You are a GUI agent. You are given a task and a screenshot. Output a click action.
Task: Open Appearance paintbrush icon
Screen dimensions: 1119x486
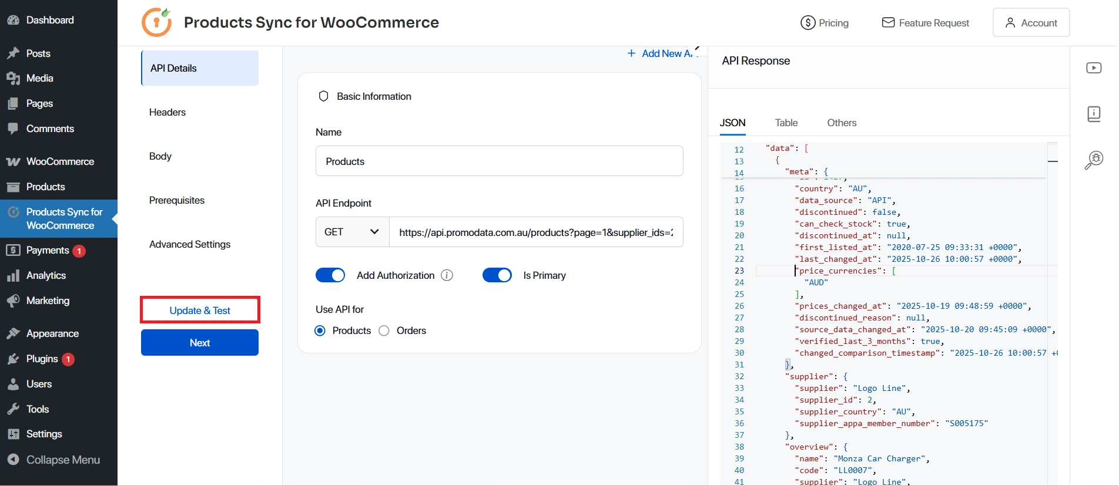(x=13, y=333)
